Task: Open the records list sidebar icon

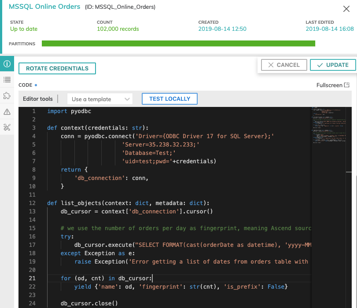Action: pos(7,80)
